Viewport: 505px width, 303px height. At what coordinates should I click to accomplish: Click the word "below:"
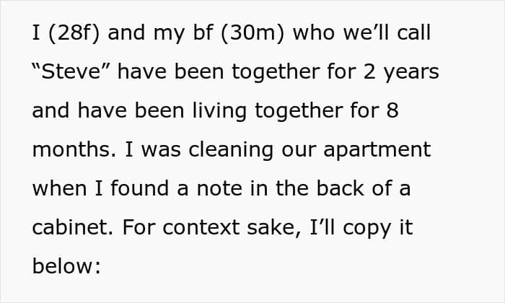66,266
